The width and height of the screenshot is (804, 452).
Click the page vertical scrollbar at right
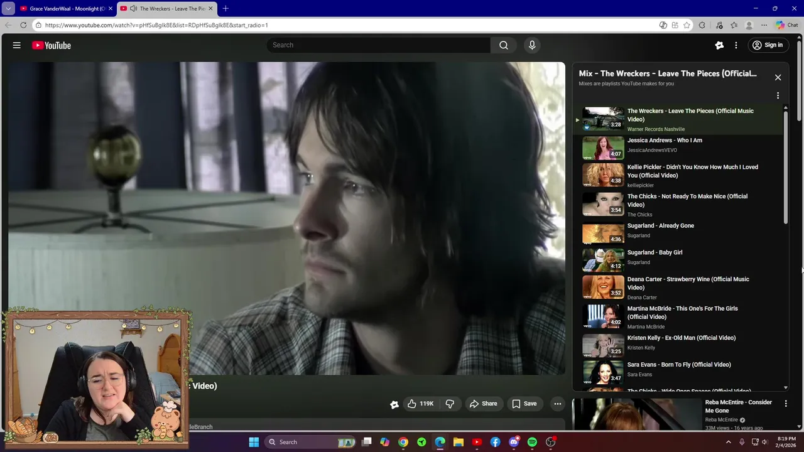(799, 82)
